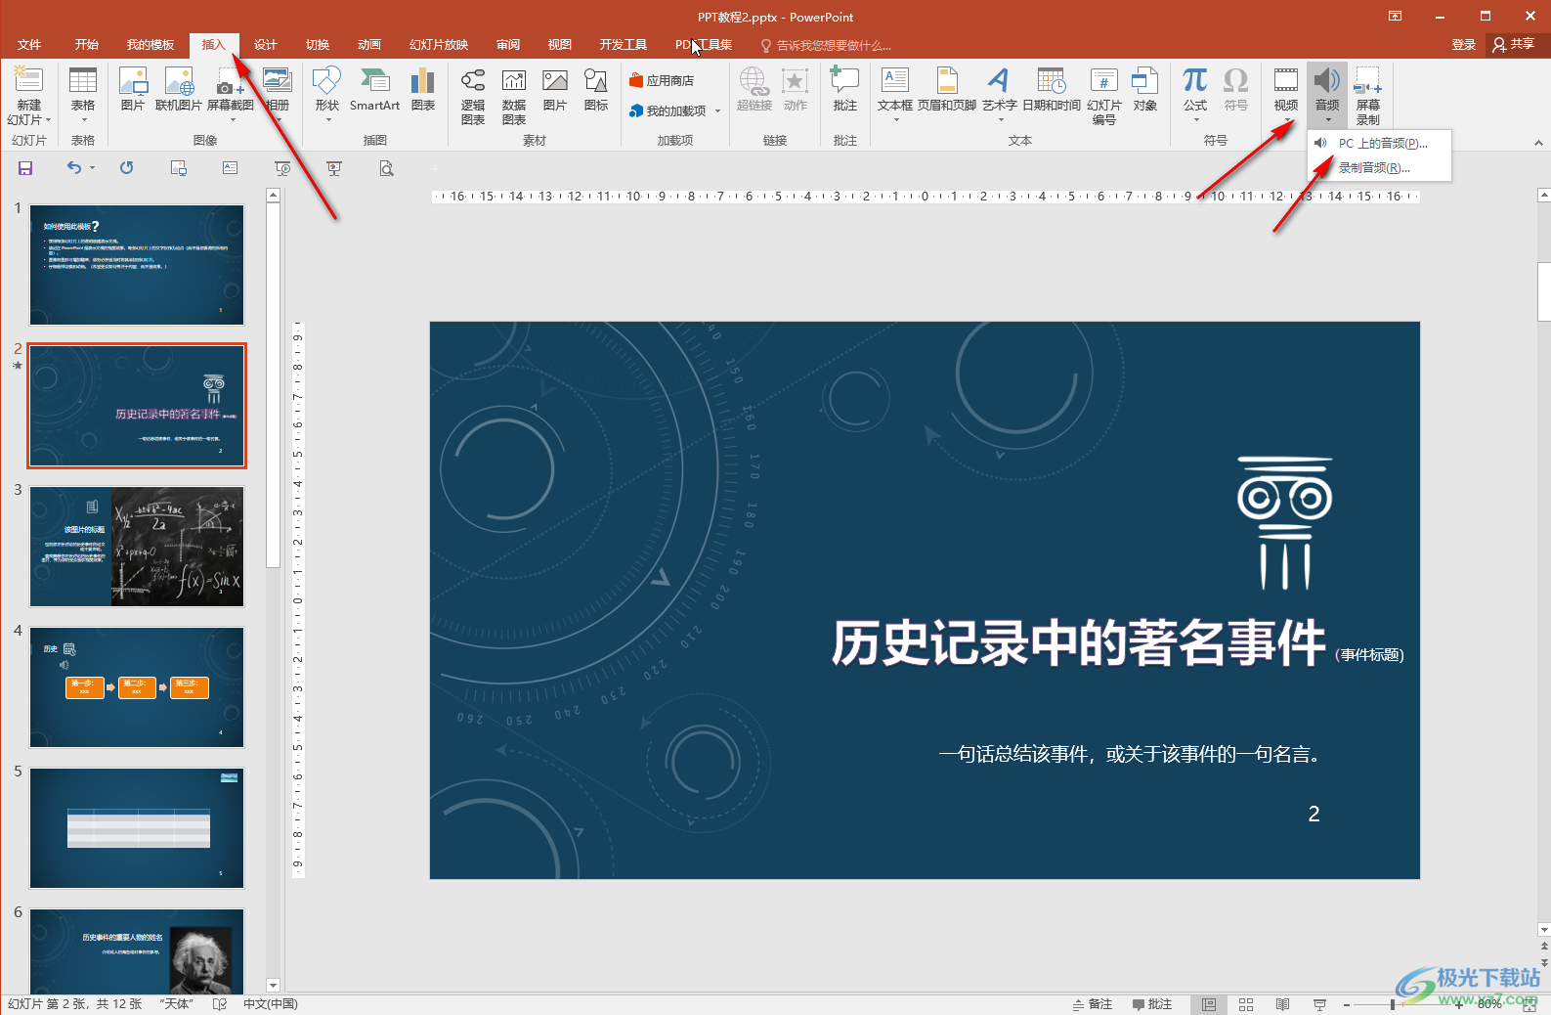Open the File (文件) tab

pos(29,45)
